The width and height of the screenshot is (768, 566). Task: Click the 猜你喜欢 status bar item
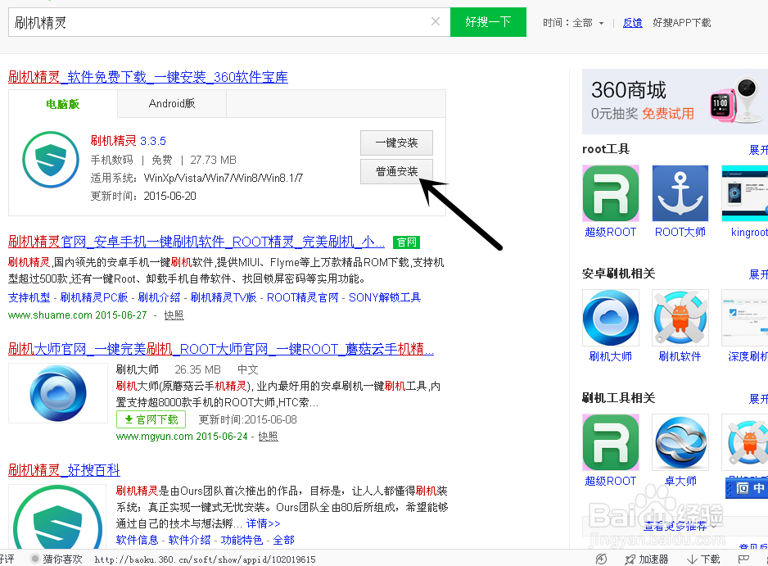point(56,559)
